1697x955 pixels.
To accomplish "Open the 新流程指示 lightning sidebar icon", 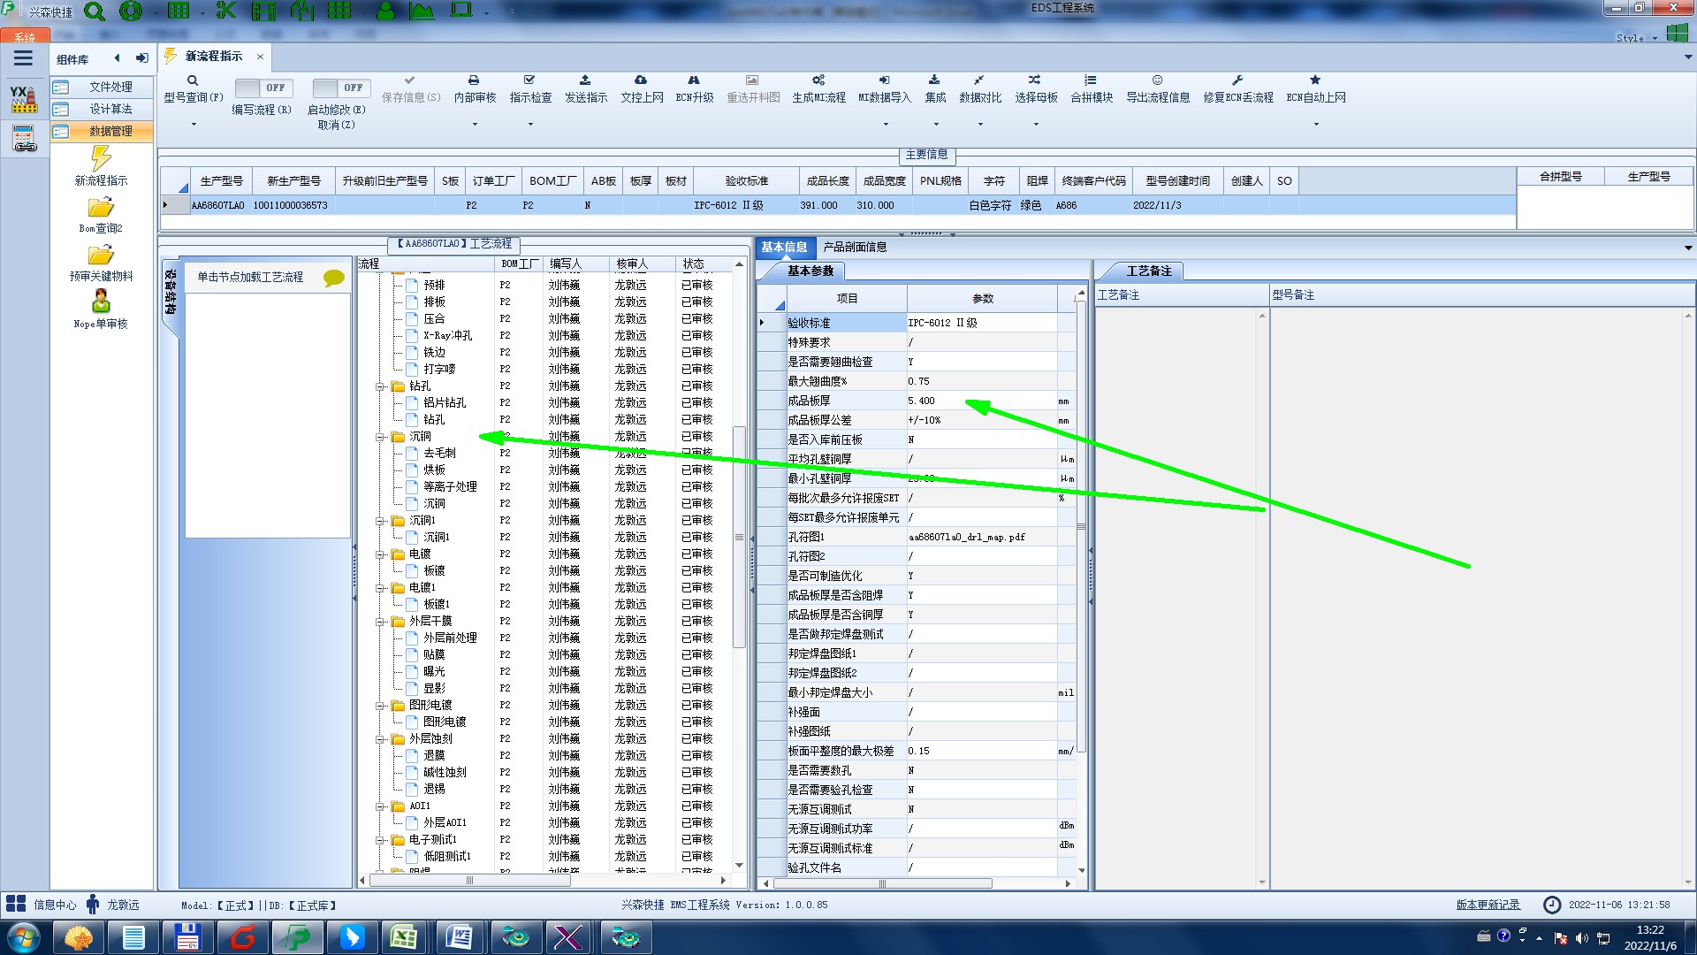I will tap(101, 159).
